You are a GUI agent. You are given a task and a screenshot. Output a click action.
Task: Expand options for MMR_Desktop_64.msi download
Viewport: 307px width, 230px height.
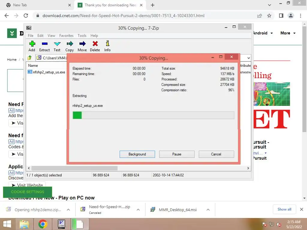click(208, 210)
